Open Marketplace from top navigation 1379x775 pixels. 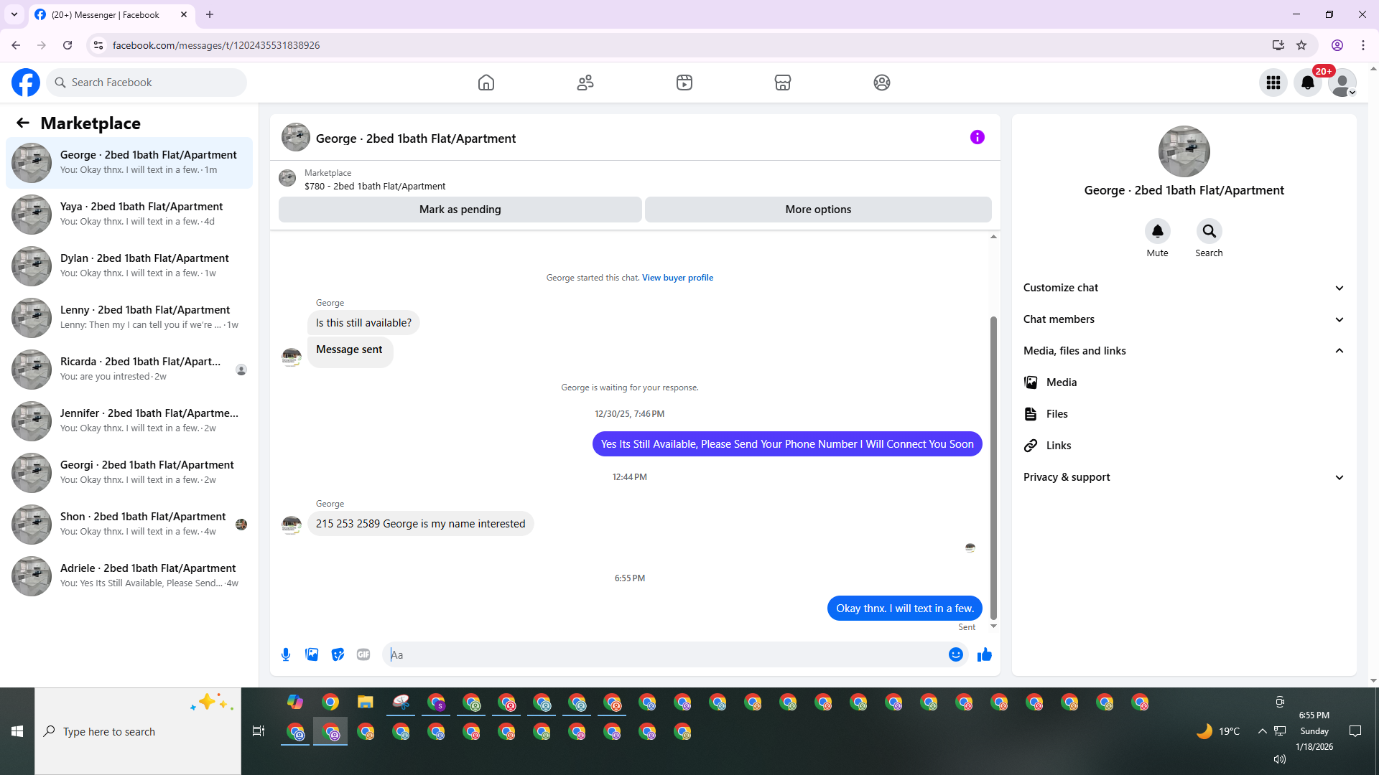[783, 83]
